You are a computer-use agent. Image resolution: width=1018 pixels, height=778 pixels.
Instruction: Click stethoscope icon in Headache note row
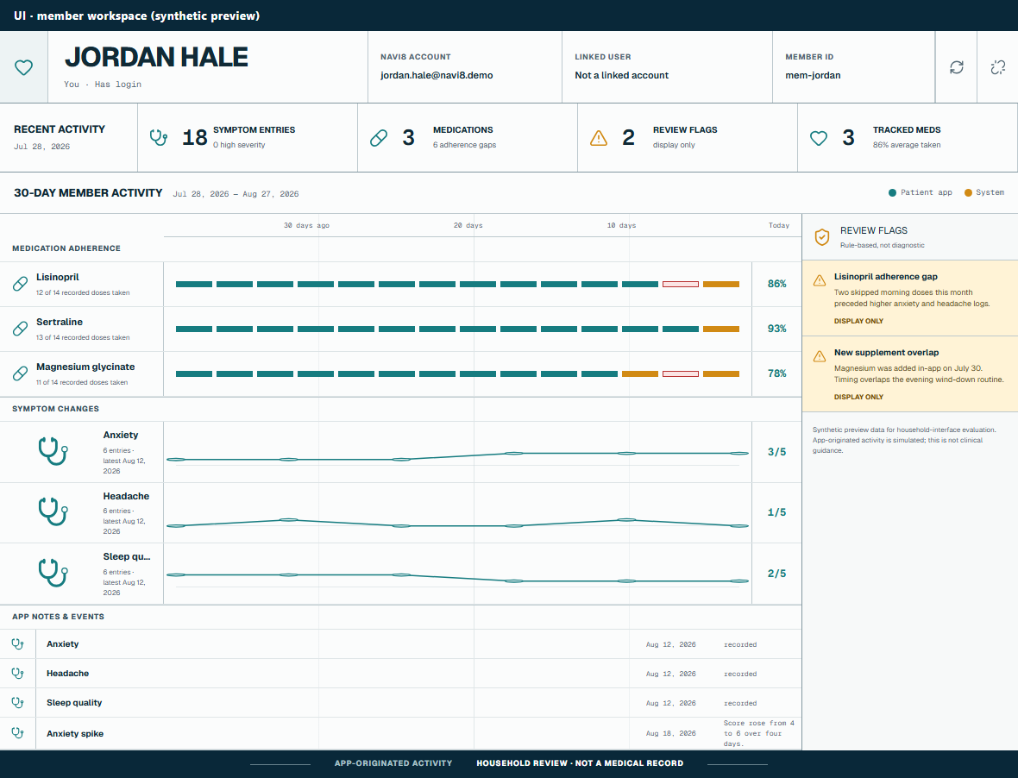[x=18, y=674]
